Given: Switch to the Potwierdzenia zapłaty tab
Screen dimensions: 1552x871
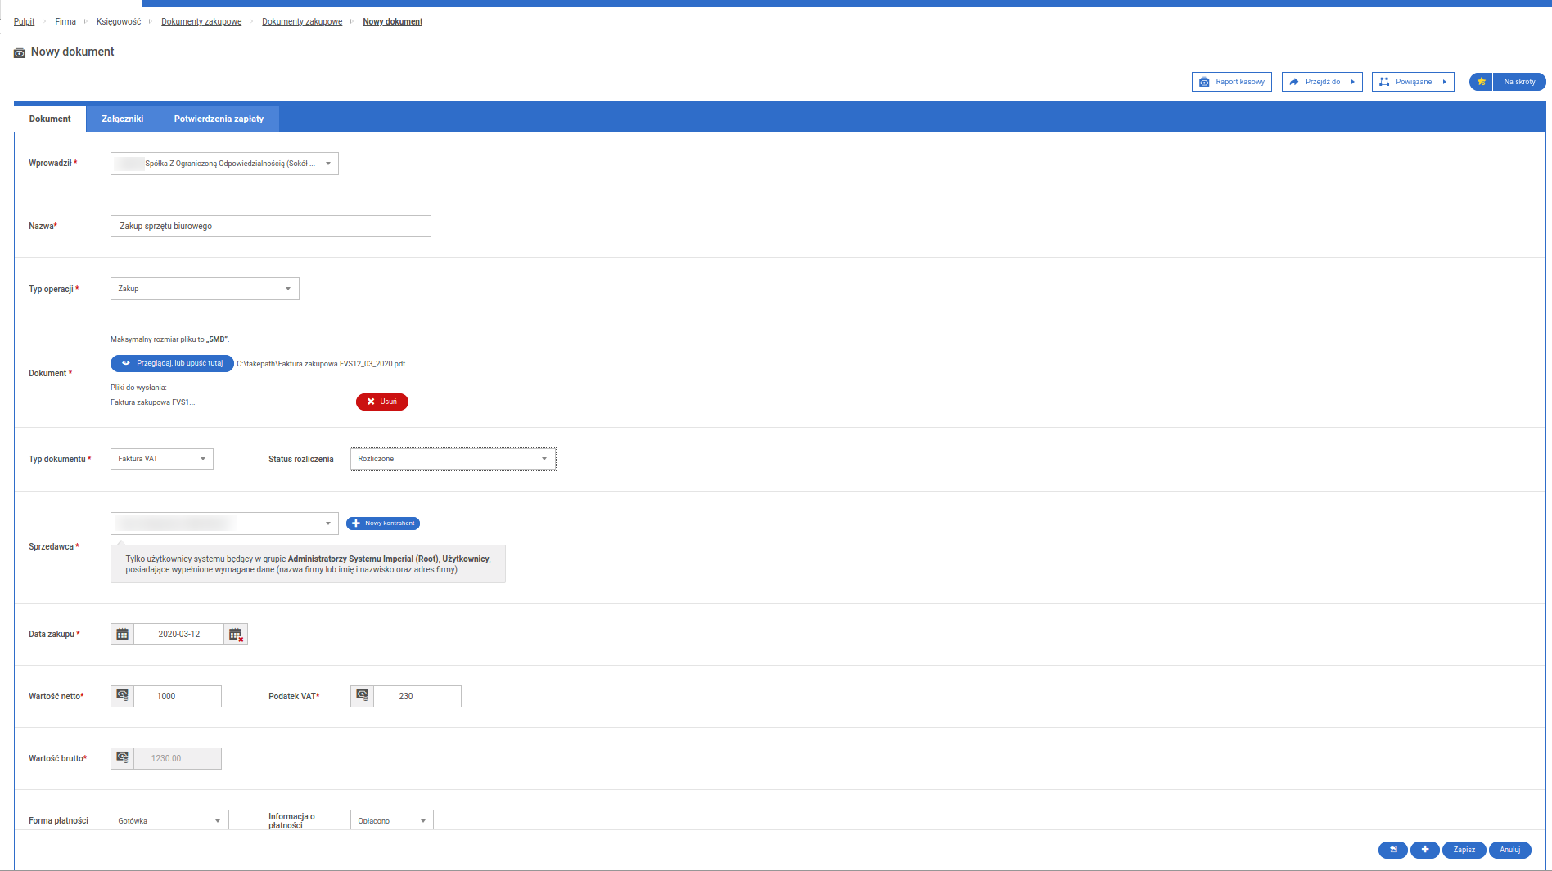Looking at the screenshot, I should (x=219, y=119).
